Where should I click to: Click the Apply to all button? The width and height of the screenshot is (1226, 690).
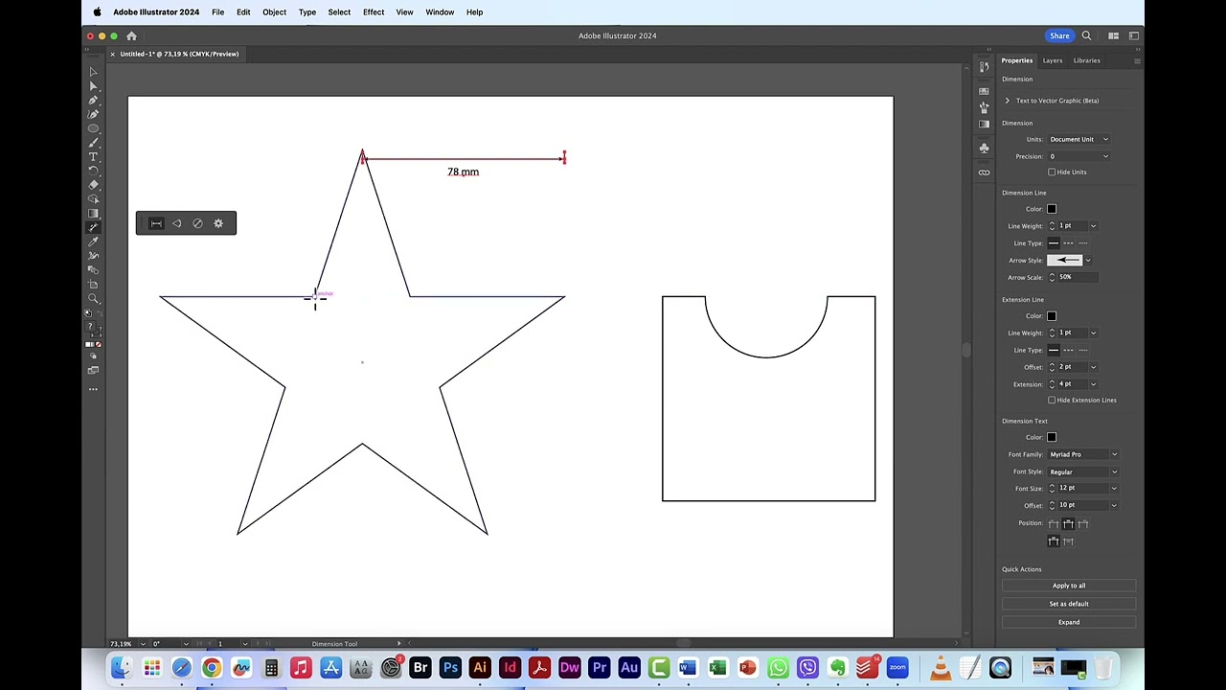[1068, 585]
